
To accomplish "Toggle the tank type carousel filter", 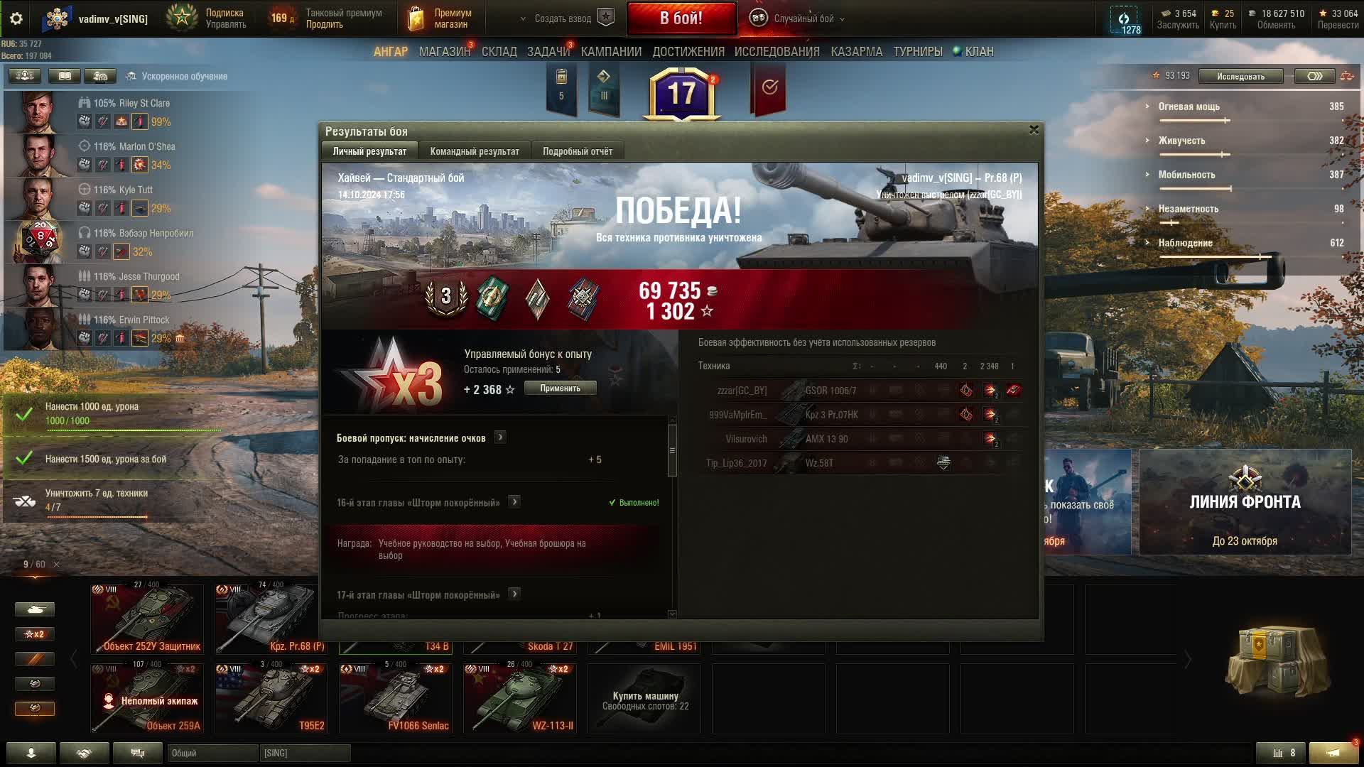I will (x=34, y=609).
